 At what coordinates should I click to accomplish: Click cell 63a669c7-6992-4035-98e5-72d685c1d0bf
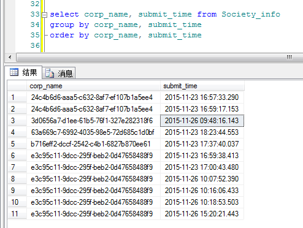tap(93, 132)
